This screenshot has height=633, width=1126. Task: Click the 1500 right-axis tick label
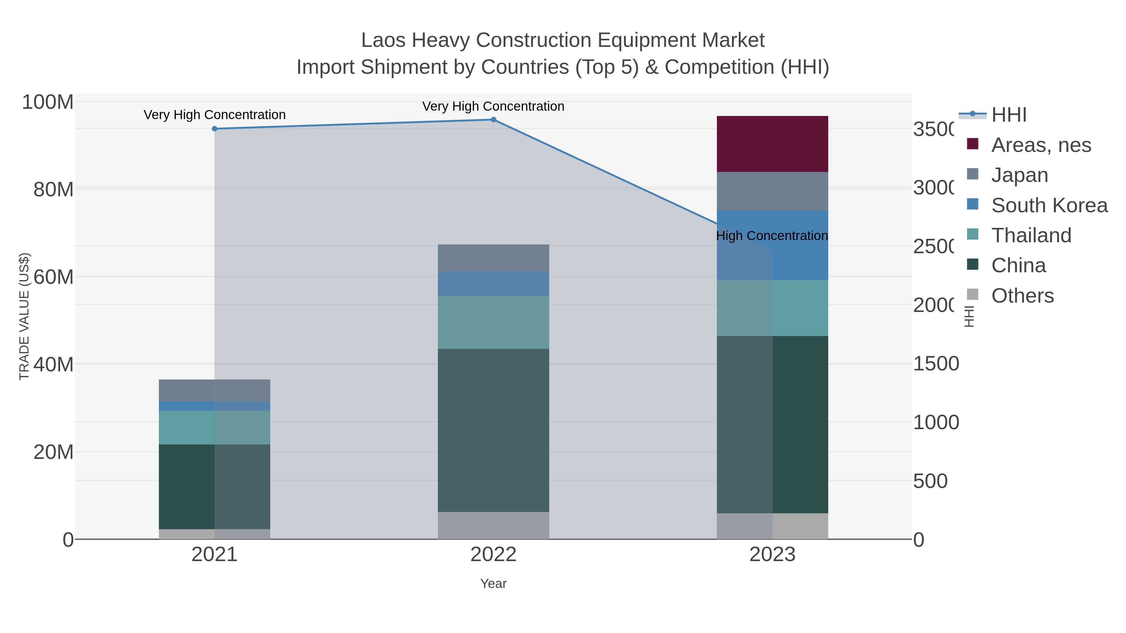(x=936, y=364)
